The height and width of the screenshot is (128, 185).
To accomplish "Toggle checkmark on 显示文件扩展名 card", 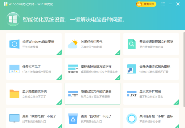I will [x=176, y=102].
